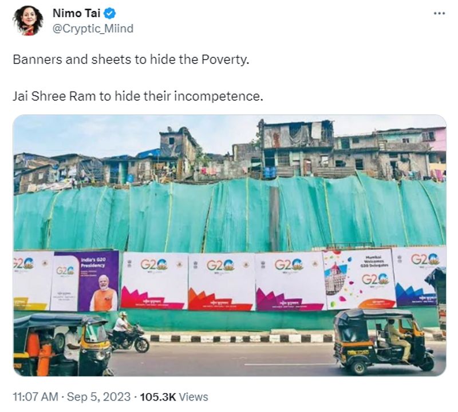Screen dimensions: 458x412
Task: Click the auto rickshaw on the photo's right
Action: pyautogui.click(x=384, y=341)
